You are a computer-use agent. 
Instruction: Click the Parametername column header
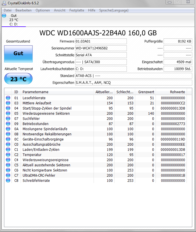(57, 92)
